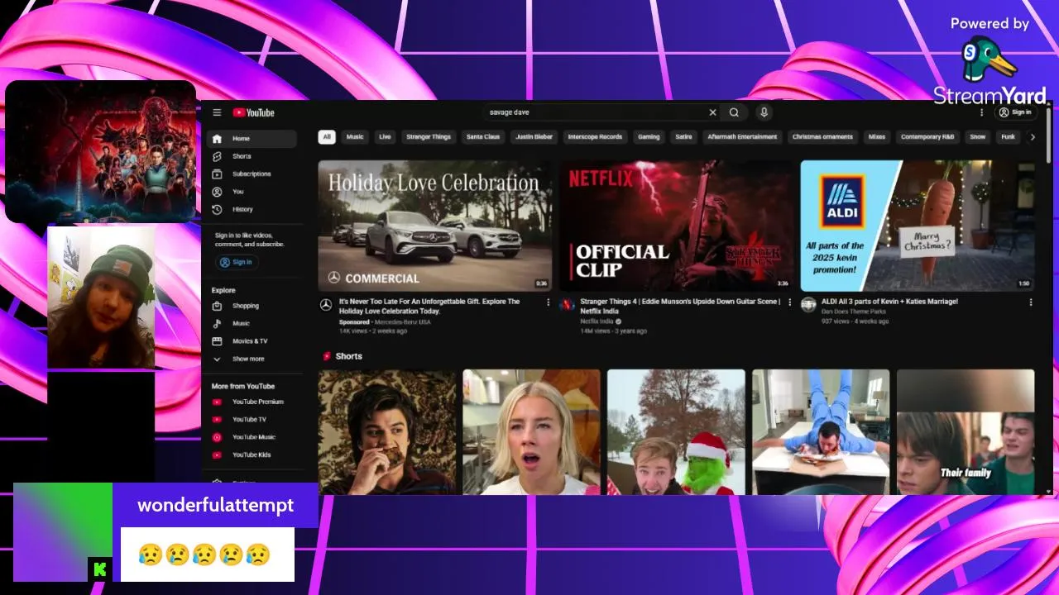
Task: Click the sidebar Sign in button
Action: tap(237, 262)
